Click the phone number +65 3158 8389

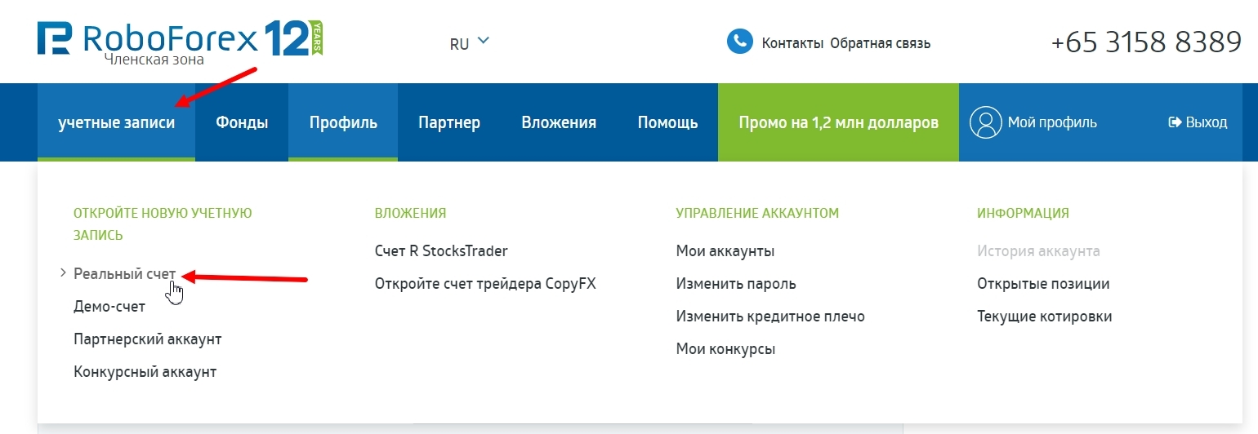(x=1146, y=42)
